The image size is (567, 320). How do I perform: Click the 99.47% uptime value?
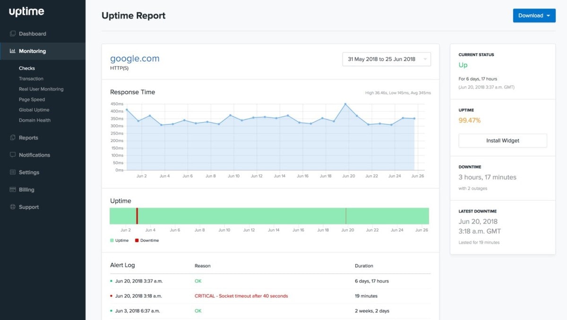coord(470,120)
